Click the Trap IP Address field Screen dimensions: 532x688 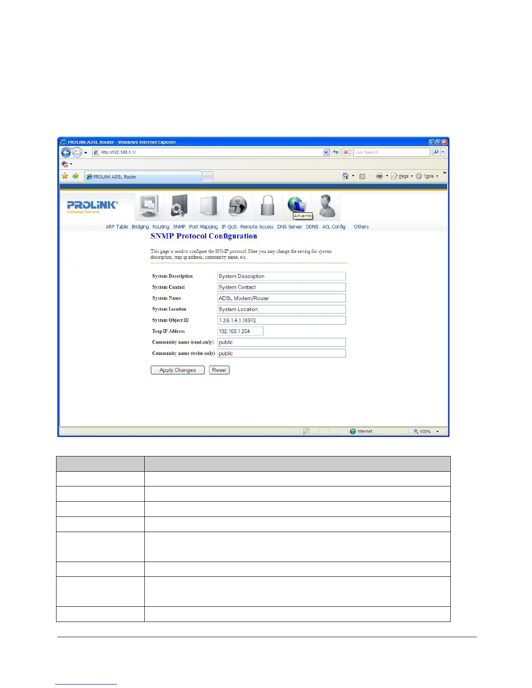click(x=240, y=331)
